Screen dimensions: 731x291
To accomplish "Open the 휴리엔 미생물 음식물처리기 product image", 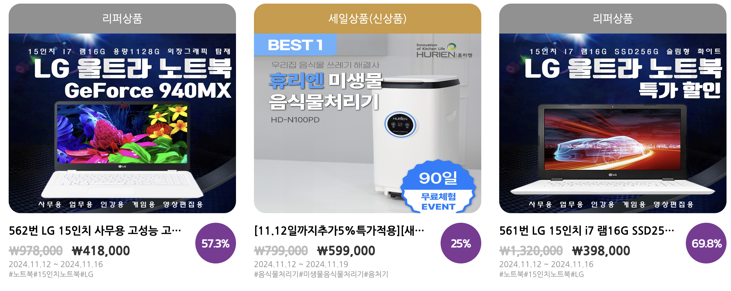I will [368, 123].
